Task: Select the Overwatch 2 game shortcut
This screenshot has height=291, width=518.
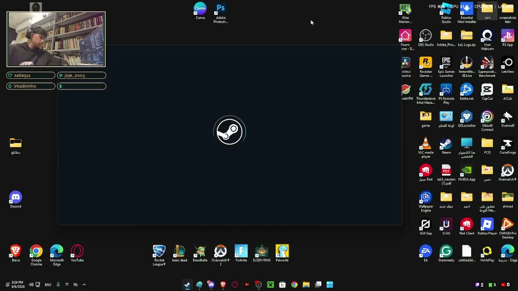Action: pyautogui.click(x=221, y=256)
